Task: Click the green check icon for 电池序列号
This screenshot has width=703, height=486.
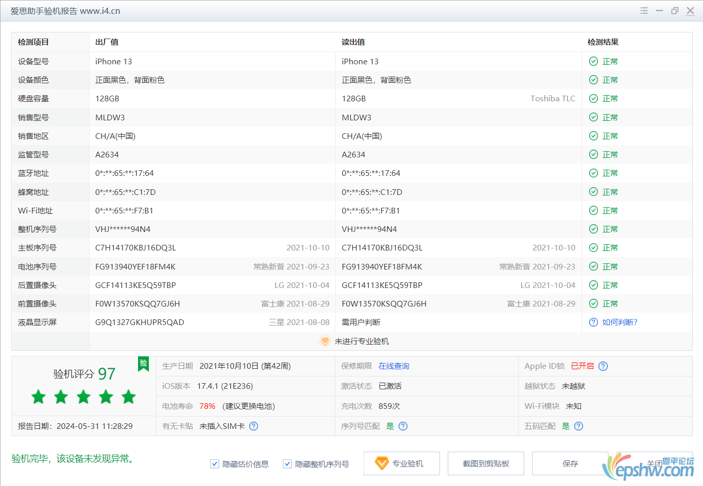Action: click(593, 266)
